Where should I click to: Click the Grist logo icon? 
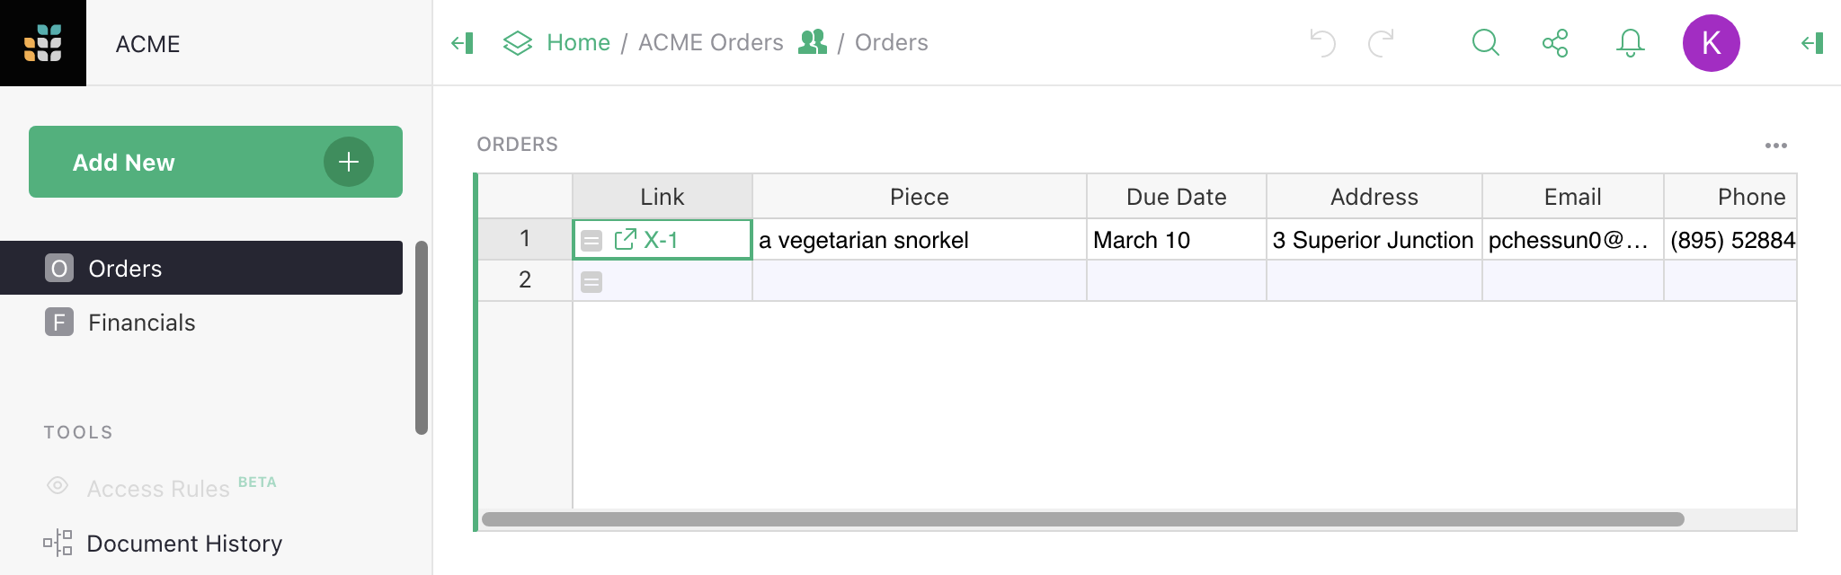42,42
